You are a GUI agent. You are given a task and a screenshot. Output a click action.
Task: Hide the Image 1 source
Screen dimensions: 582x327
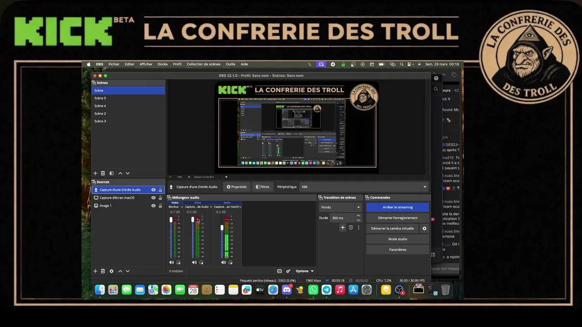(153, 206)
